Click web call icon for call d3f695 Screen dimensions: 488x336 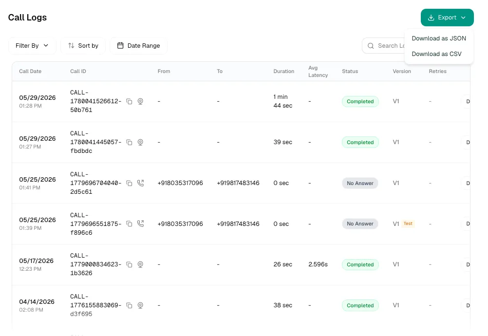click(140, 305)
